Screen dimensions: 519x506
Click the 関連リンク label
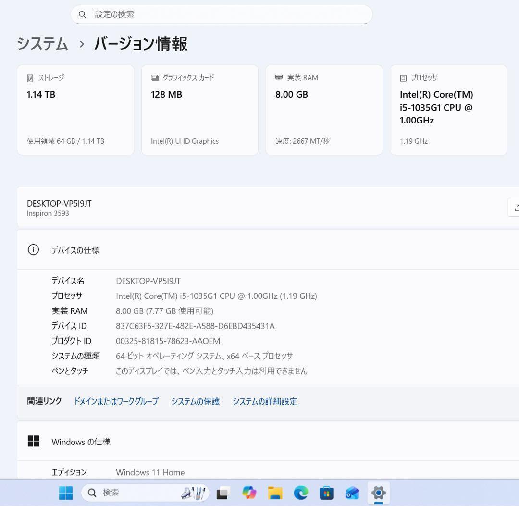click(x=44, y=401)
